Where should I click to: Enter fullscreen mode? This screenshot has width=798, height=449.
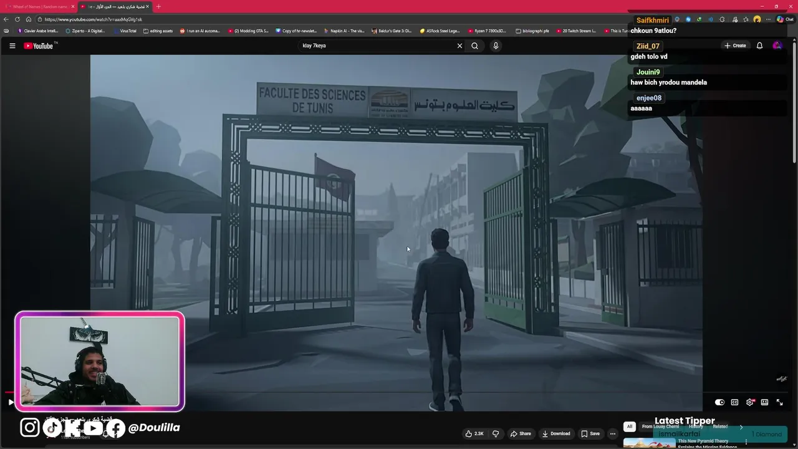tap(779, 402)
